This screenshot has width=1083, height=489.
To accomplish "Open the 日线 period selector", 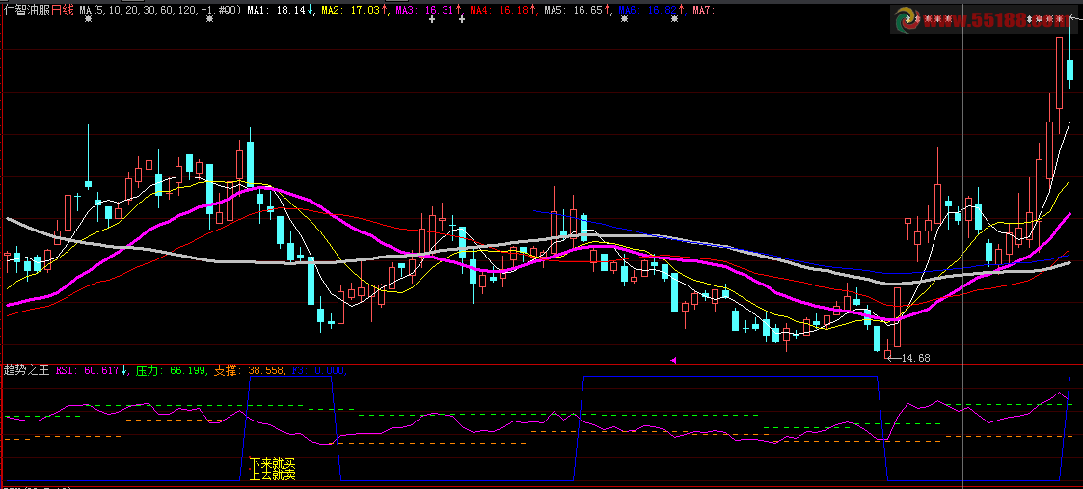I will 64,10.
